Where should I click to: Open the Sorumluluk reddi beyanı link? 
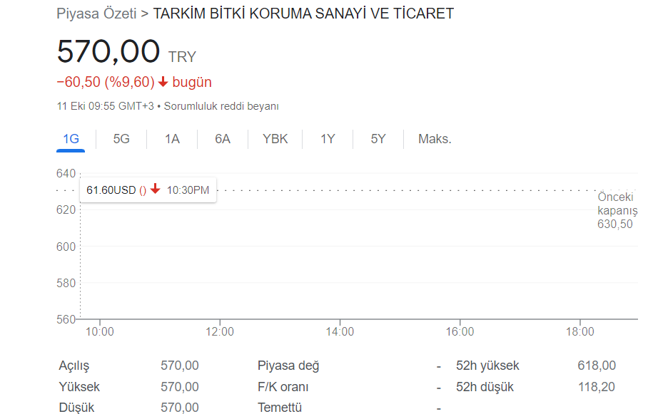221,106
